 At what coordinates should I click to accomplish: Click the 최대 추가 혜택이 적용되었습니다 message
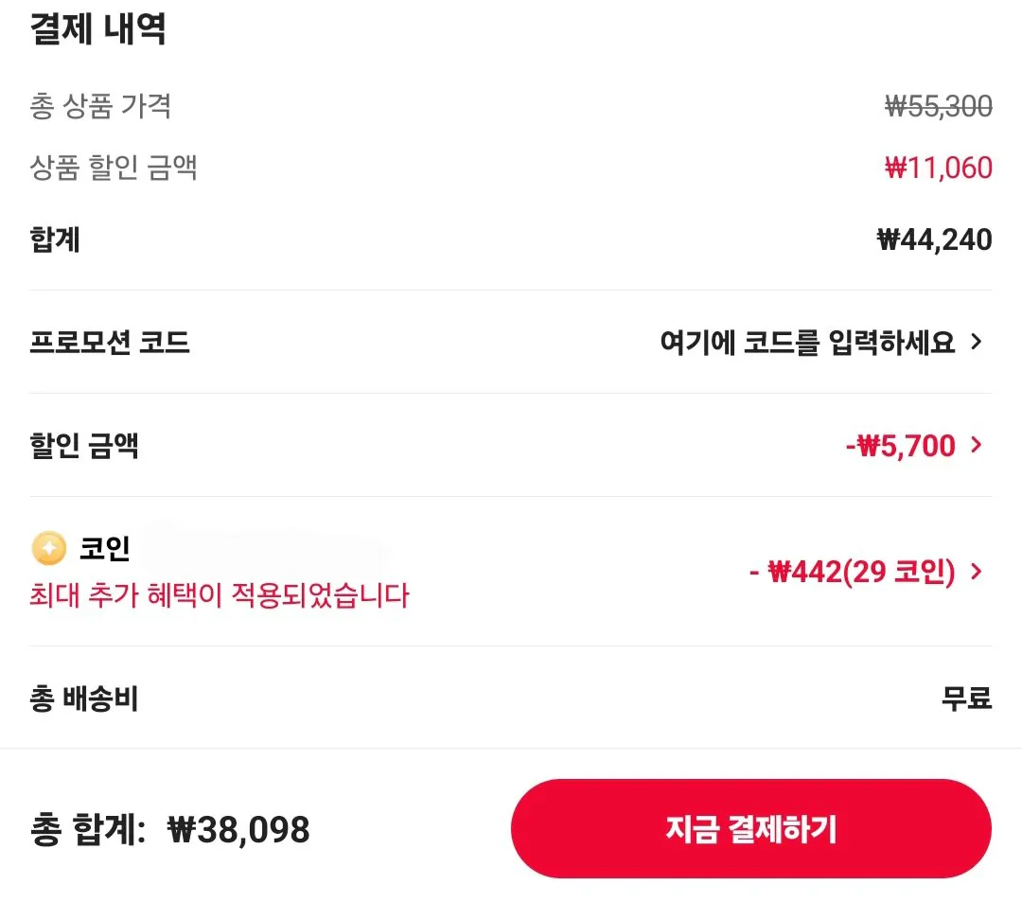220,596
